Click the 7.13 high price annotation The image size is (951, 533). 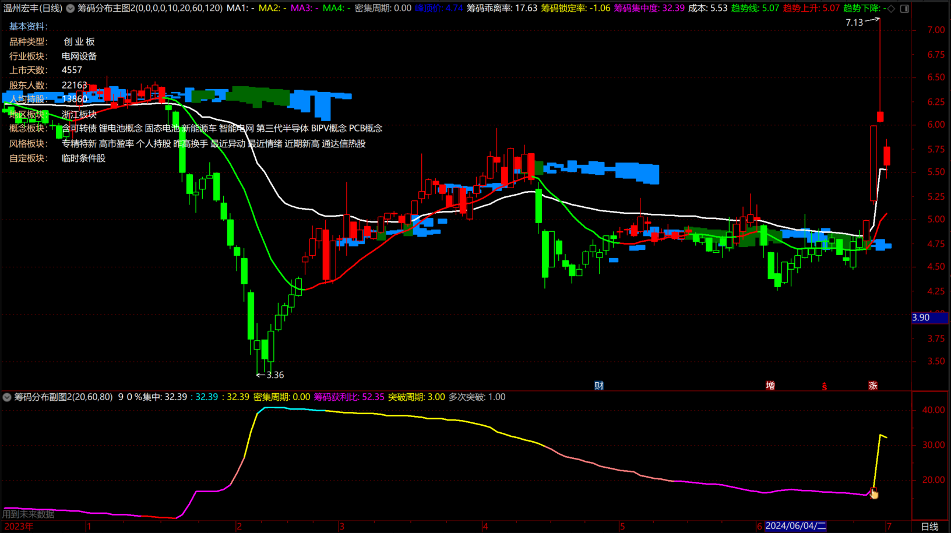tap(854, 23)
